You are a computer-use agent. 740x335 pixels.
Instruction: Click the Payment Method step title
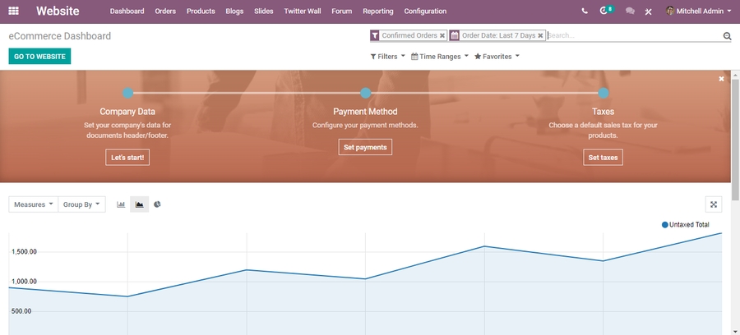365,112
